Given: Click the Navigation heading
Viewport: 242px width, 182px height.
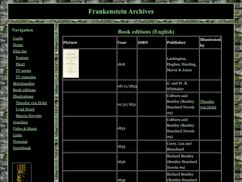Looking at the screenshot, I should point(22,30).
